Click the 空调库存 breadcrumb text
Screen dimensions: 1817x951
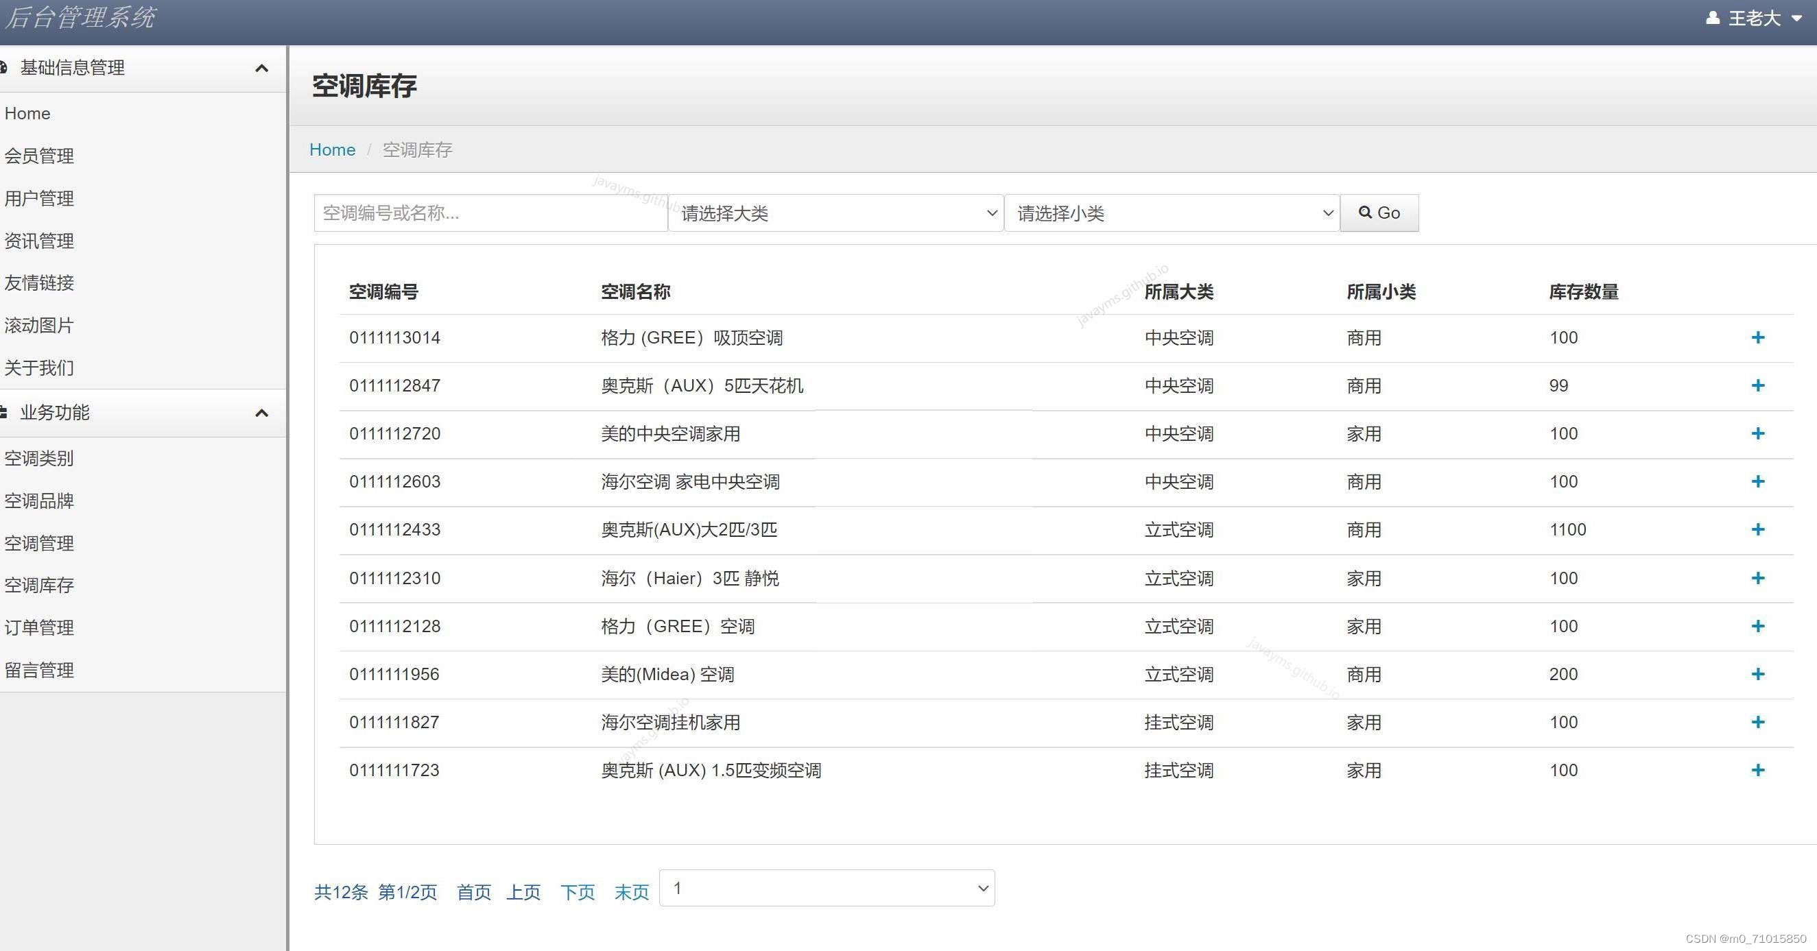coord(418,149)
